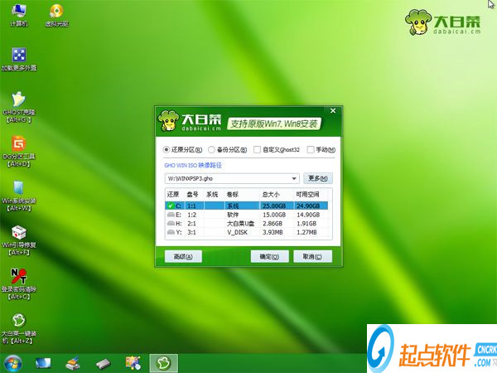
Task: Select the E: 软件 partition row
Action: 246,215
